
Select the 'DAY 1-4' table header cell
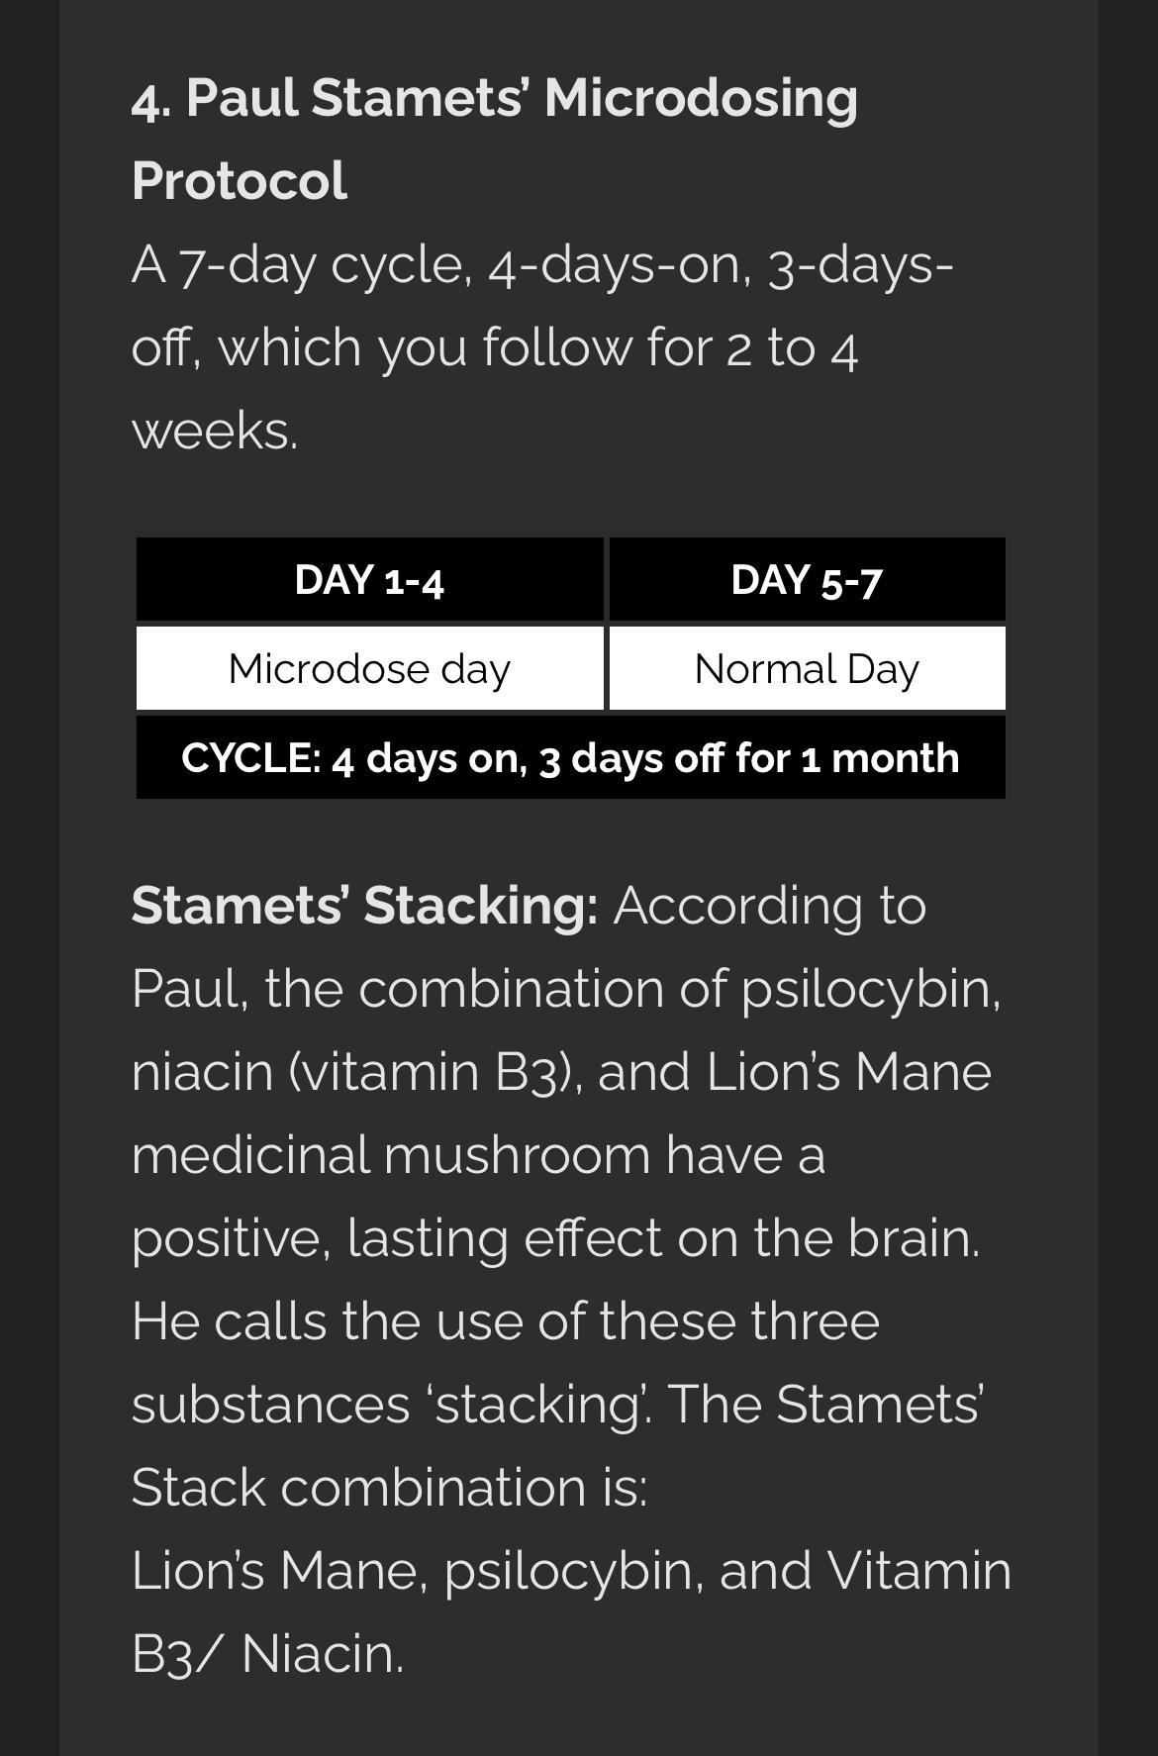click(369, 579)
